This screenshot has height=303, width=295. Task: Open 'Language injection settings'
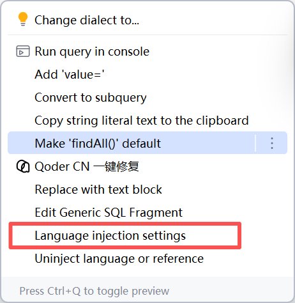(110, 236)
